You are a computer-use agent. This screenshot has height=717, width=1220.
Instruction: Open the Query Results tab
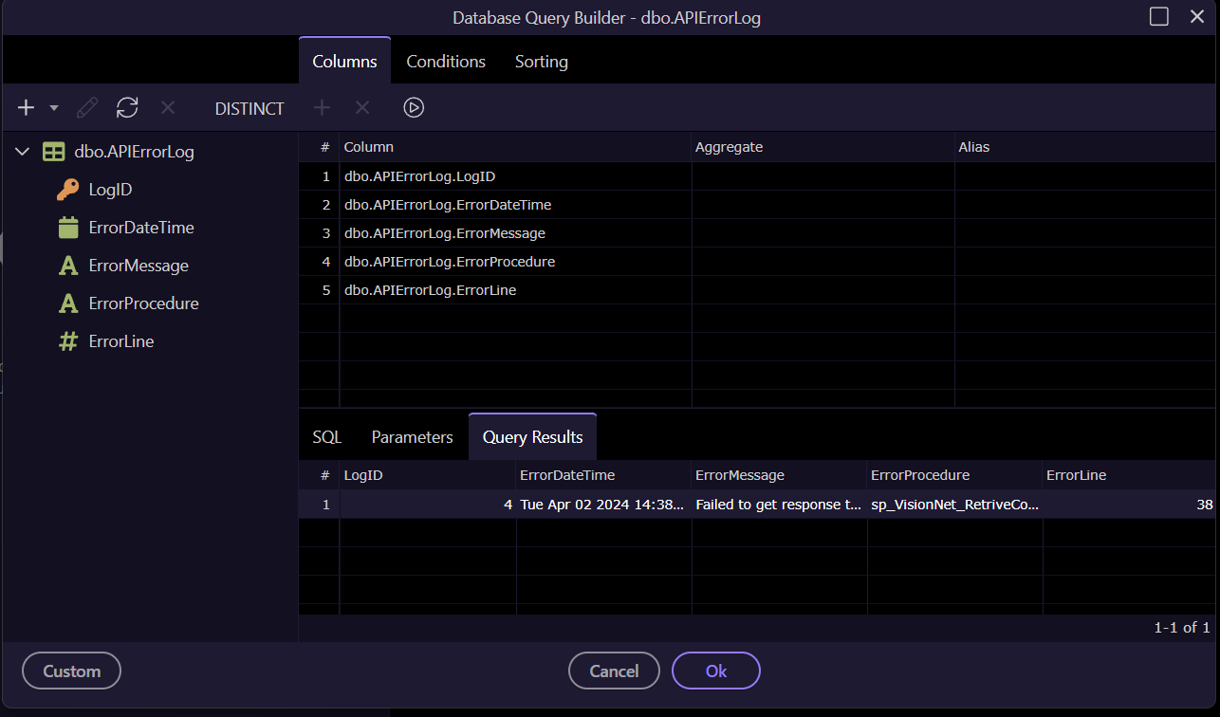[x=532, y=437]
